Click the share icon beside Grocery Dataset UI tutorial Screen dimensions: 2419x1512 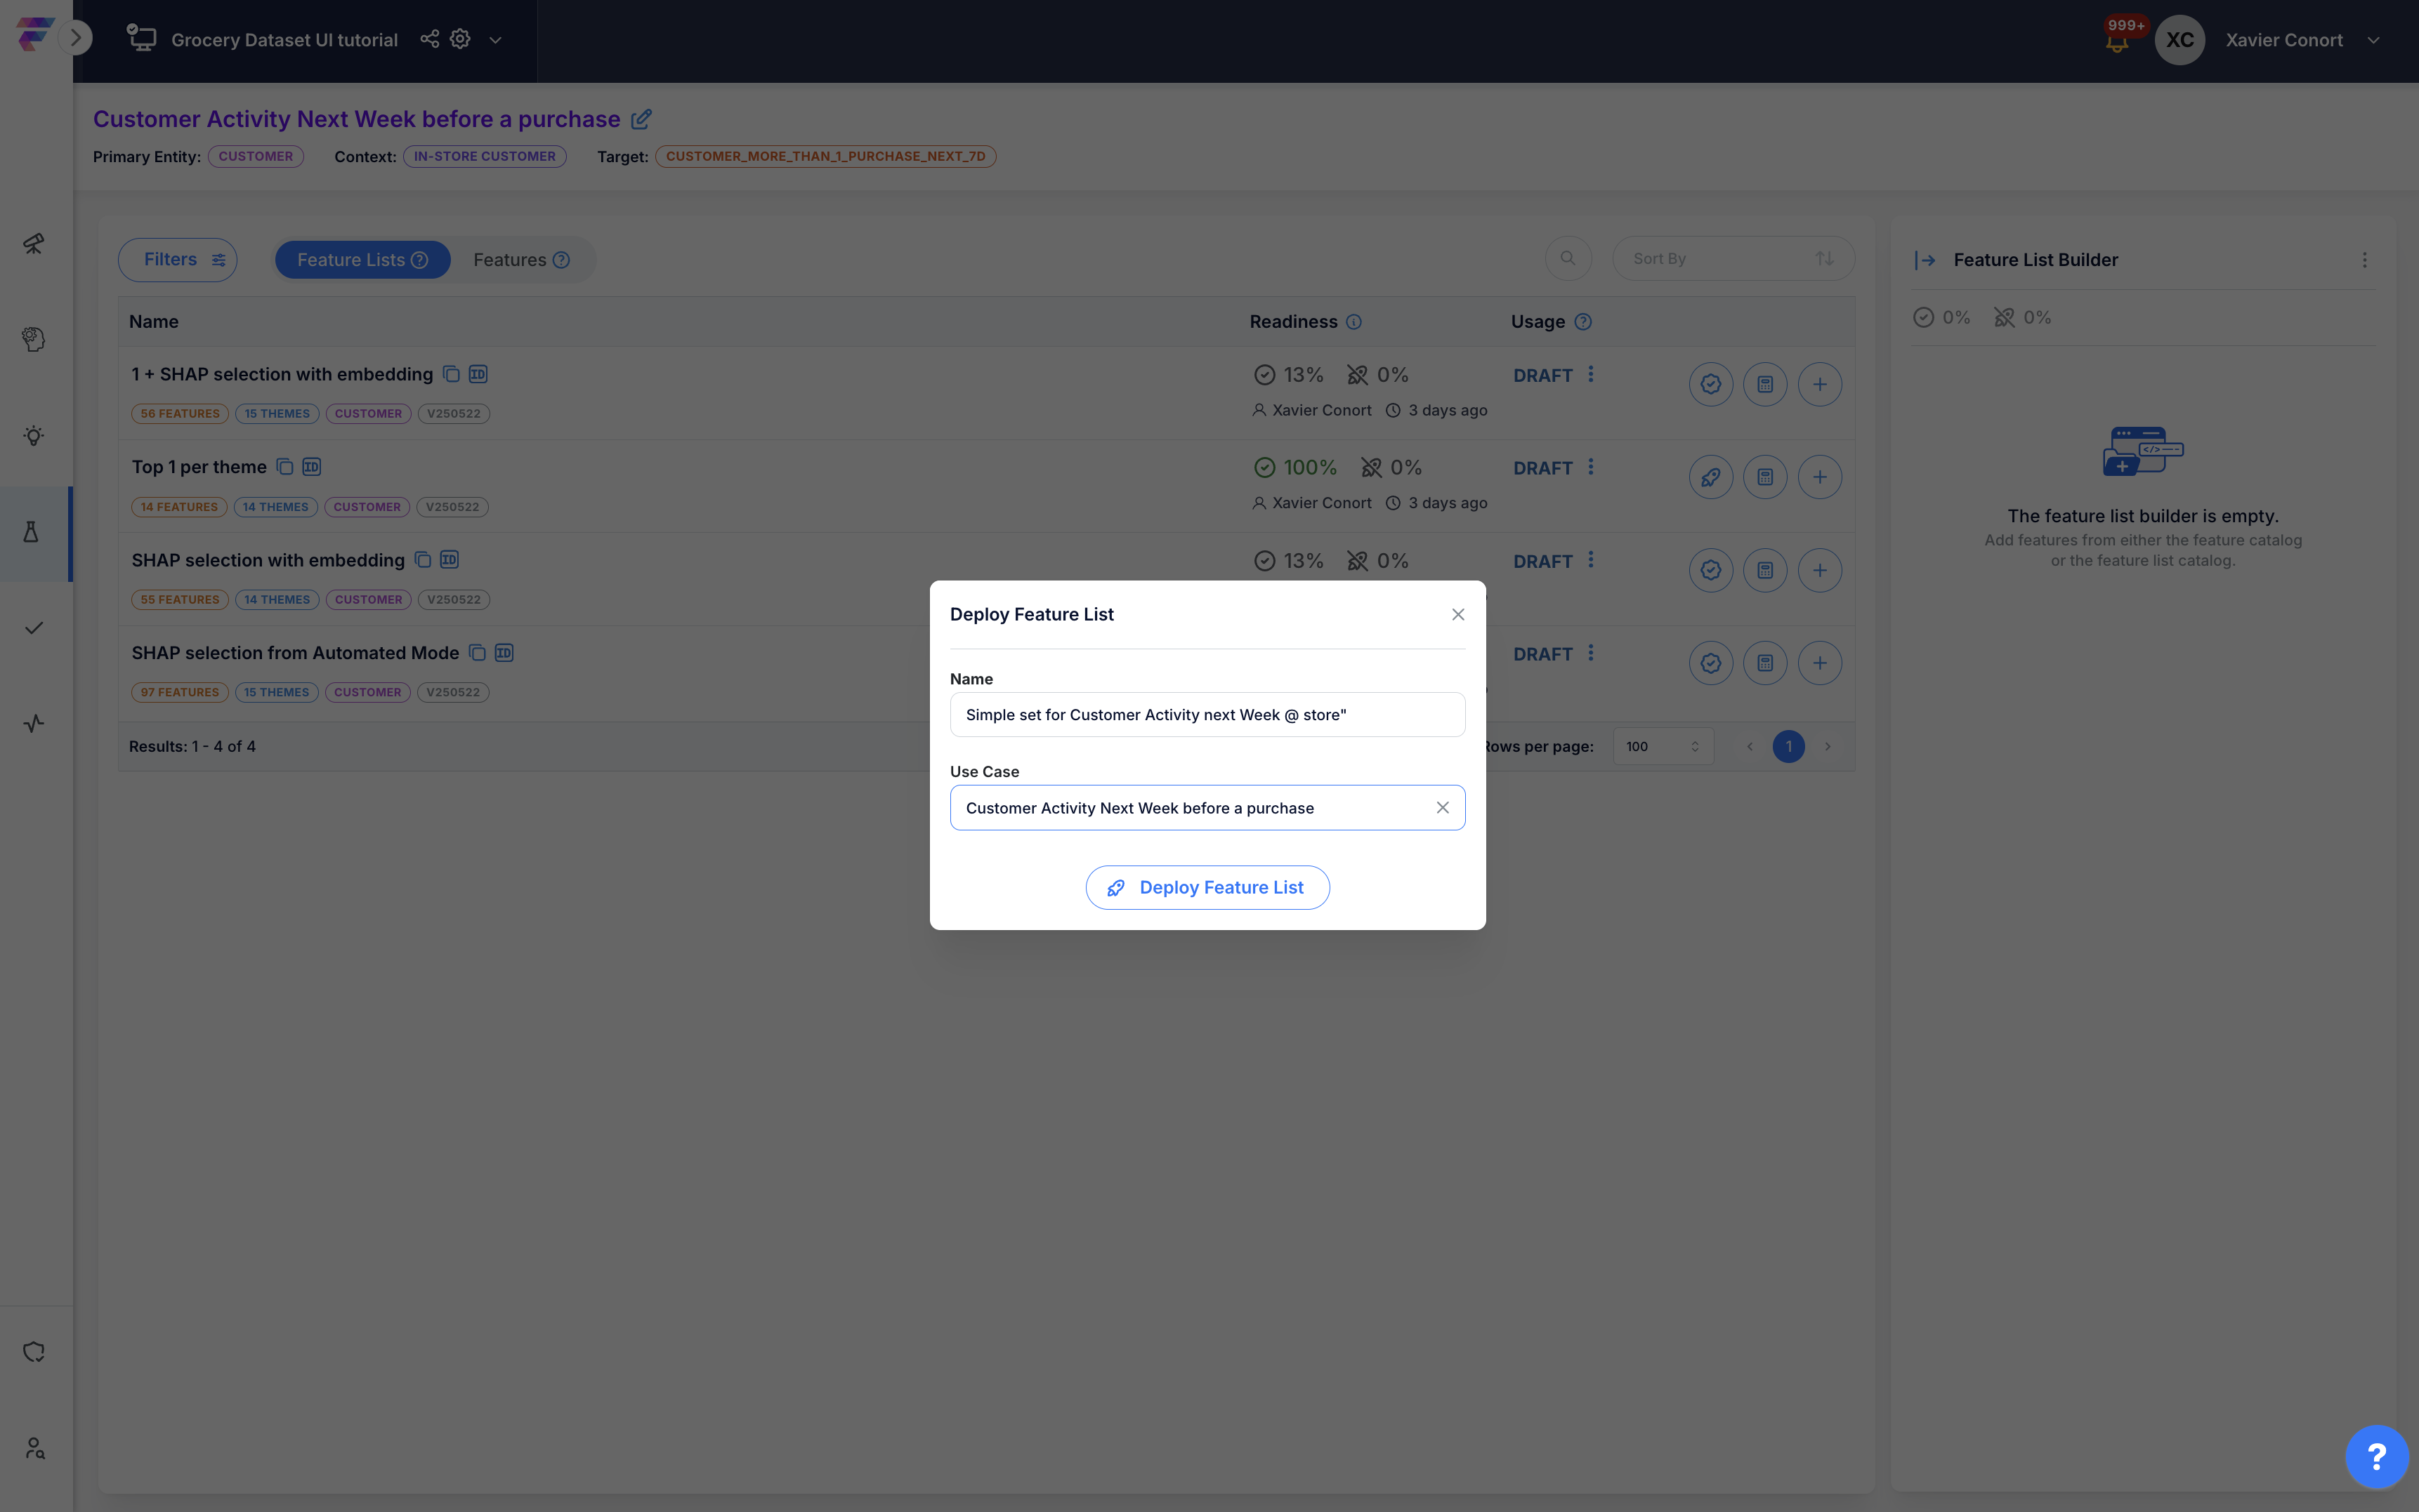click(429, 39)
